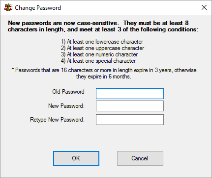Click the numeric character requirement line
This screenshot has width=212, height=178.
click(x=99, y=54)
